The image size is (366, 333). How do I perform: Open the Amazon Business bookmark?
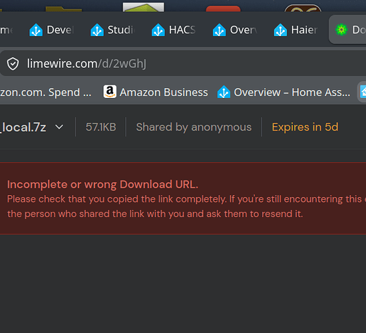click(156, 92)
